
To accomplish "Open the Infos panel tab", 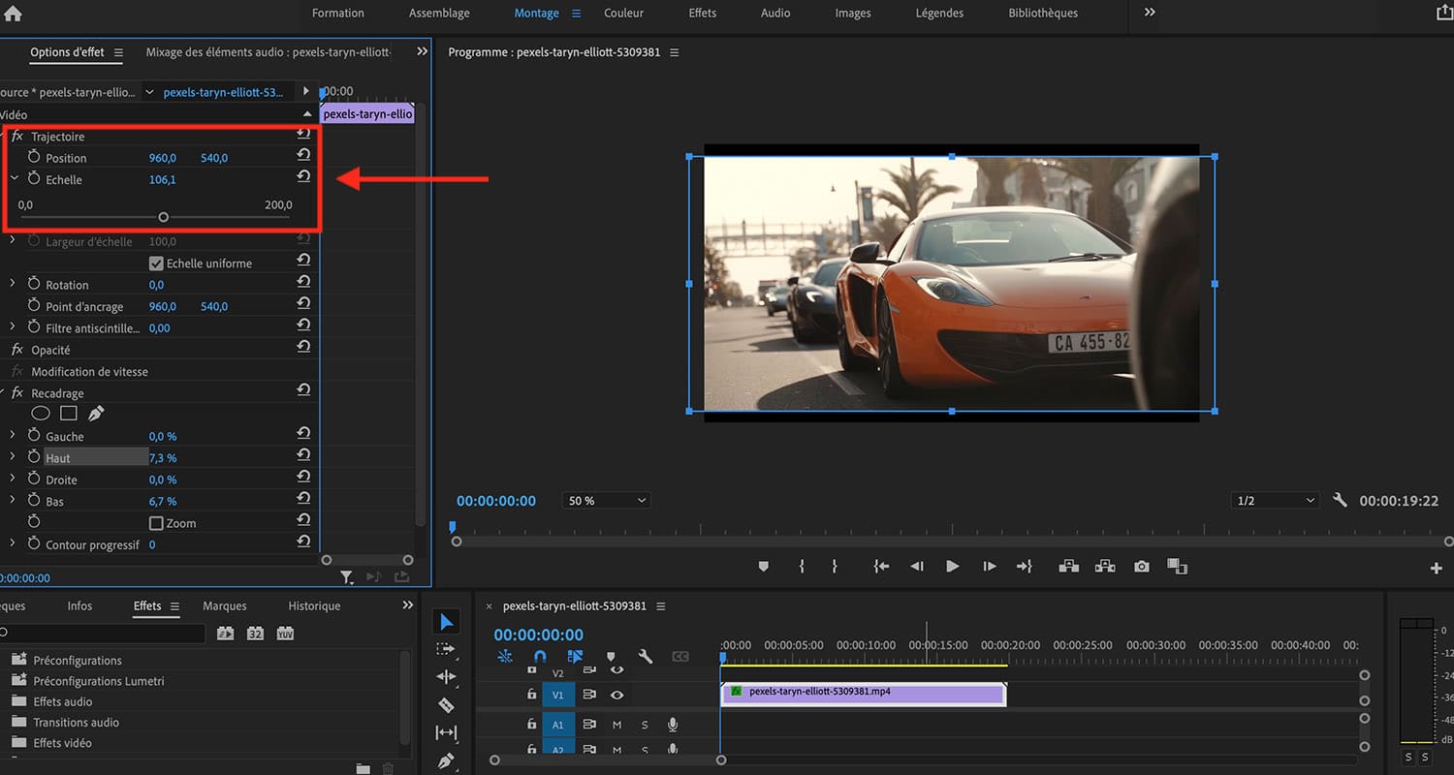I will click(79, 605).
